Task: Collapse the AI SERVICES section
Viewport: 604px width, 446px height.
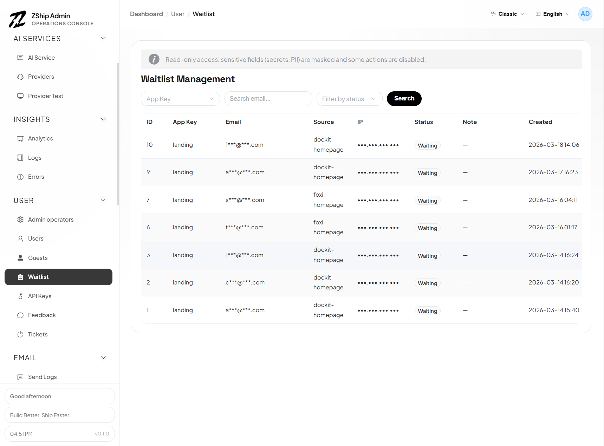Action: pos(103,38)
